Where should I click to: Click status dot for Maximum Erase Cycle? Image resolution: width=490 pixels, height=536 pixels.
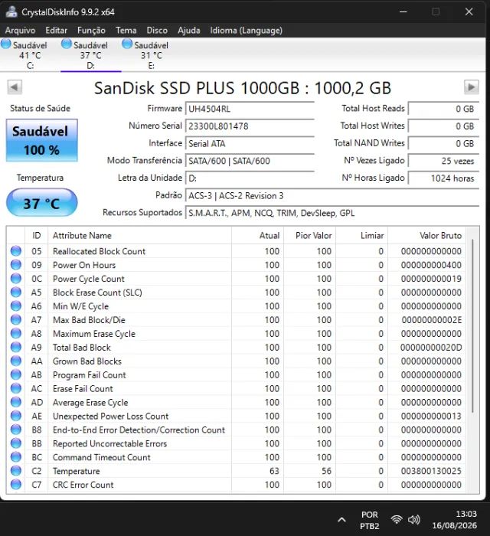pos(16,333)
